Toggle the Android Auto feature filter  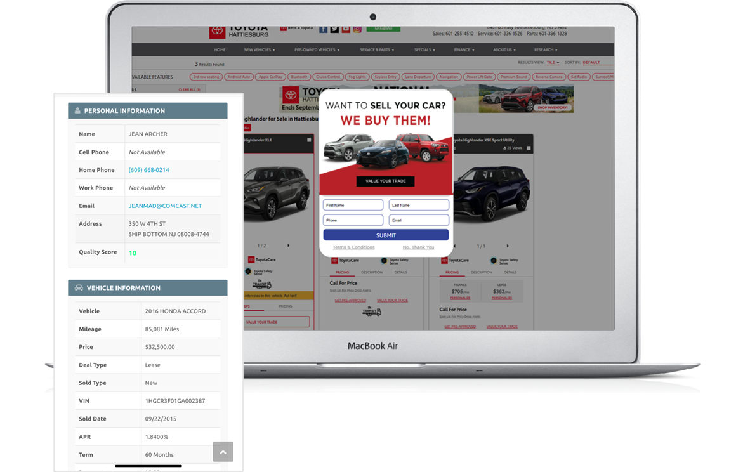[x=239, y=77]
